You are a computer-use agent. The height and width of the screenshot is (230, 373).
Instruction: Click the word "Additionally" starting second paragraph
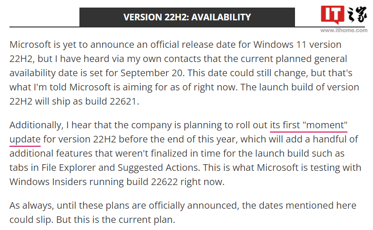pyautogui.click(x=36, y=125)
